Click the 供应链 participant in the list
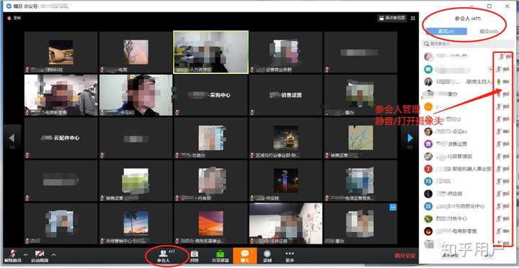This screenshot has height=268, width=519. click(x=468, y=193)
